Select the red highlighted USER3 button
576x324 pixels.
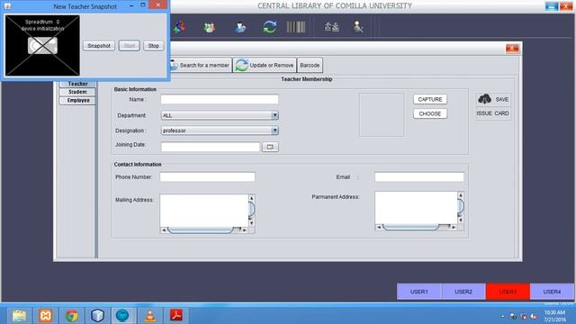[508, 292]
